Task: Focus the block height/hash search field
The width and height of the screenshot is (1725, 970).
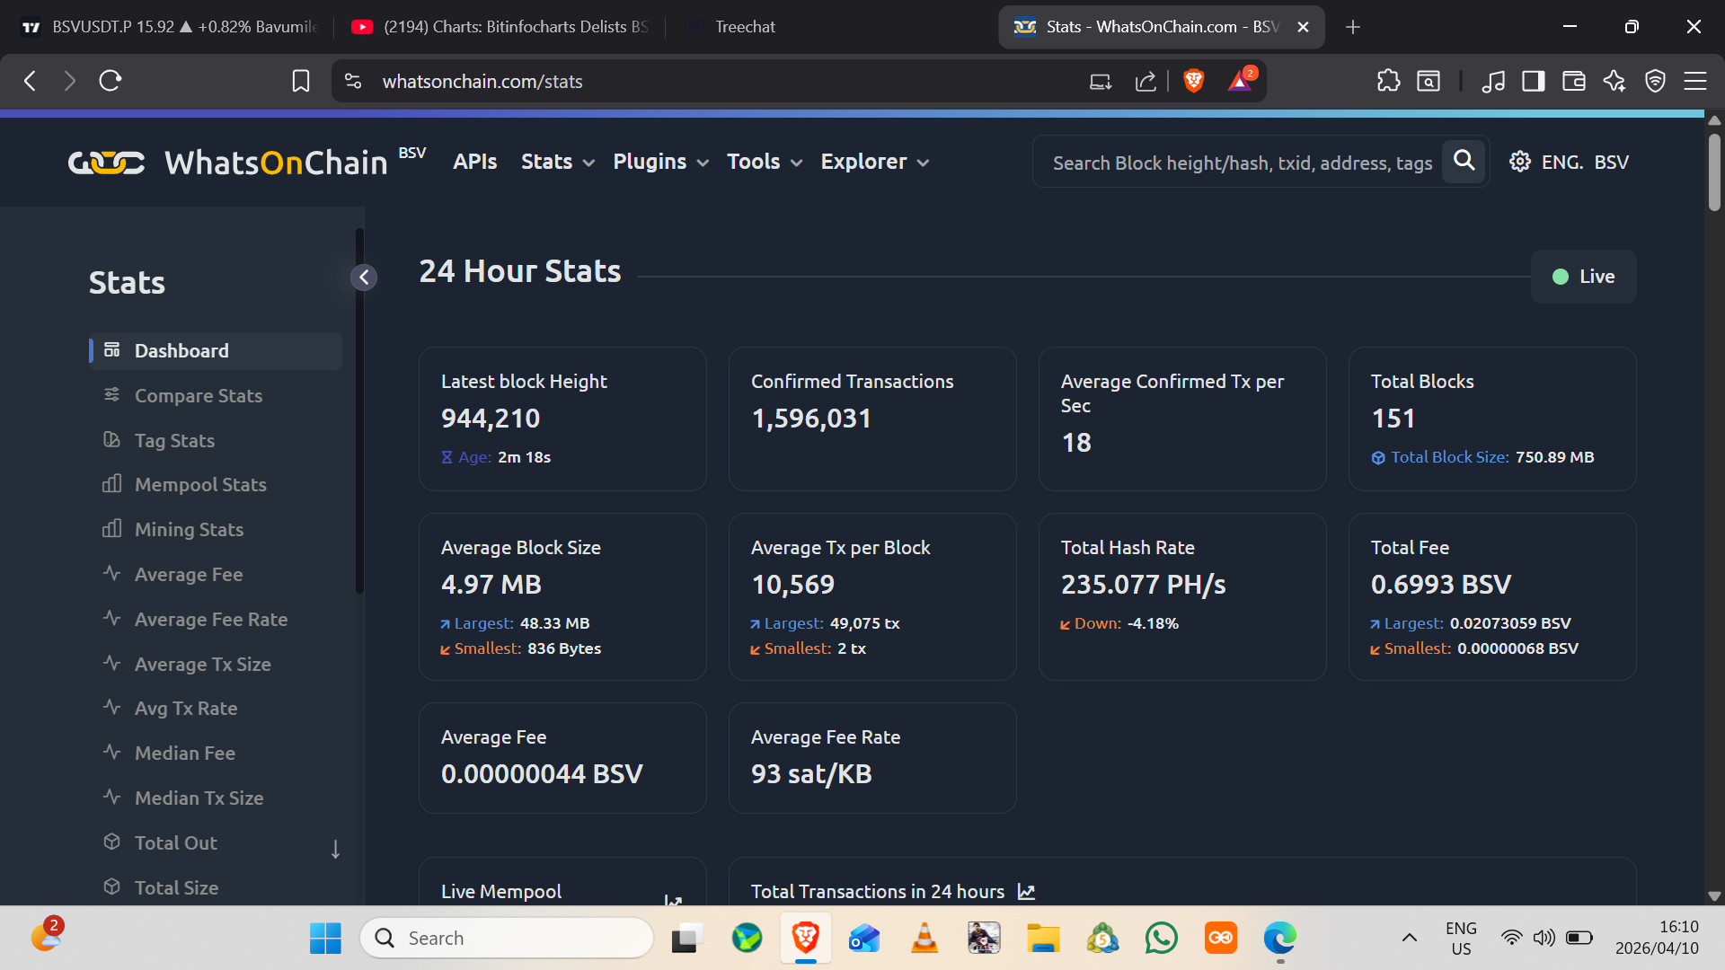Action: pyautogui.click(x=1242, y=163)
